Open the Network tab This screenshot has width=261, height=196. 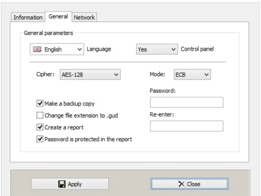[84, 18]
